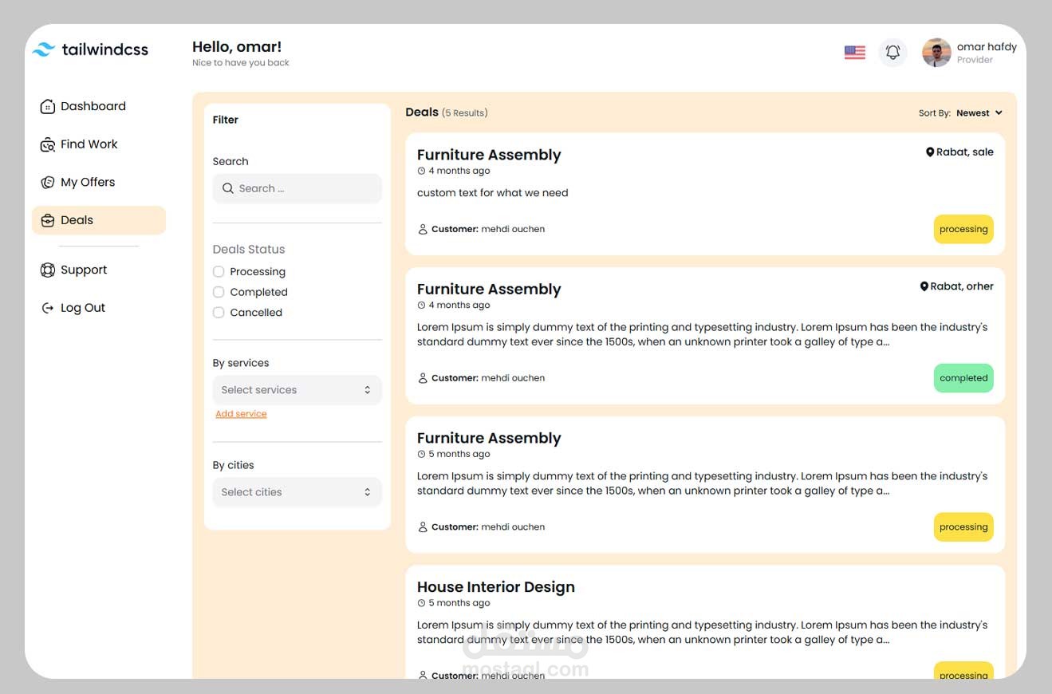The height and width of the screenshot is (694, 1052).
Task: Open Find Work menu item
Action: (89, 144)
